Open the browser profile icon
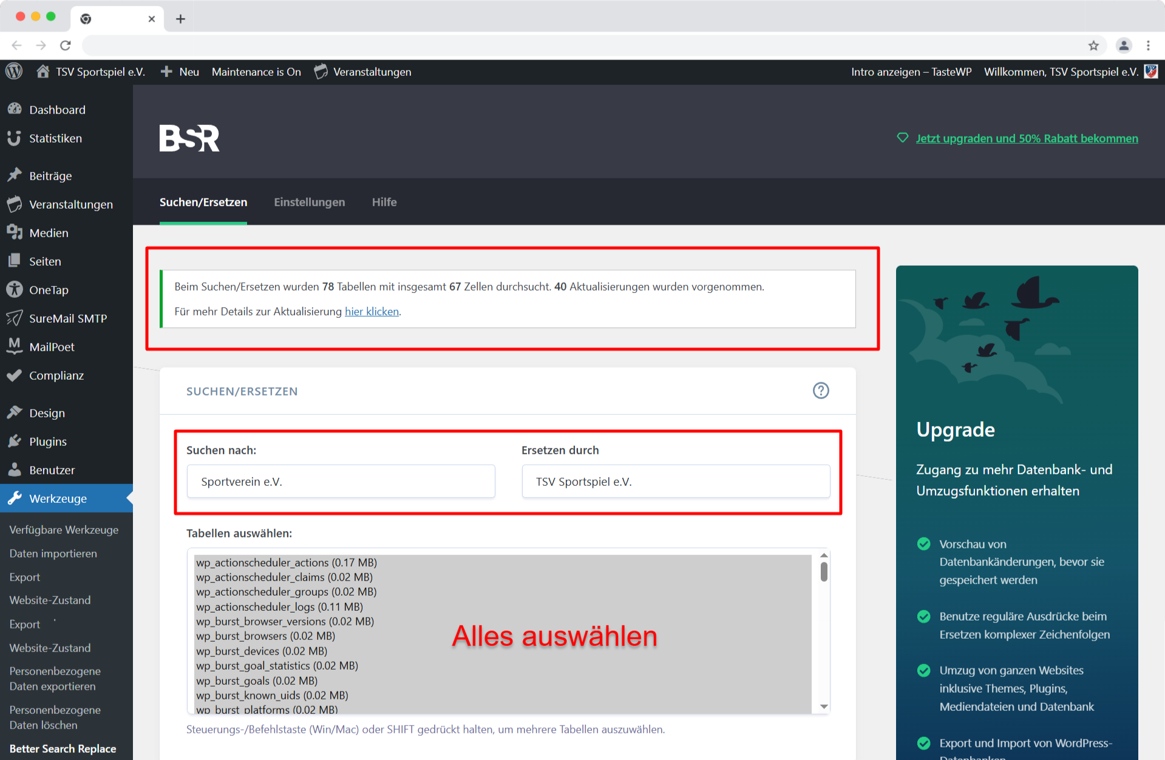This screenshot has width=1165, height=760. tap(1124, 45)
